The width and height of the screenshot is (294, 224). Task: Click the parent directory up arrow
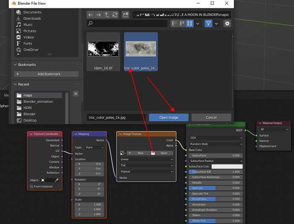click(x=107, y=15)
